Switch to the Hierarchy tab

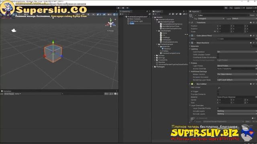[x=125, y=12]
